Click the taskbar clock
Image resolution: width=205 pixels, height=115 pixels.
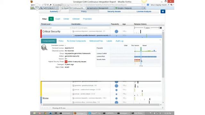(x=168, y=113)
